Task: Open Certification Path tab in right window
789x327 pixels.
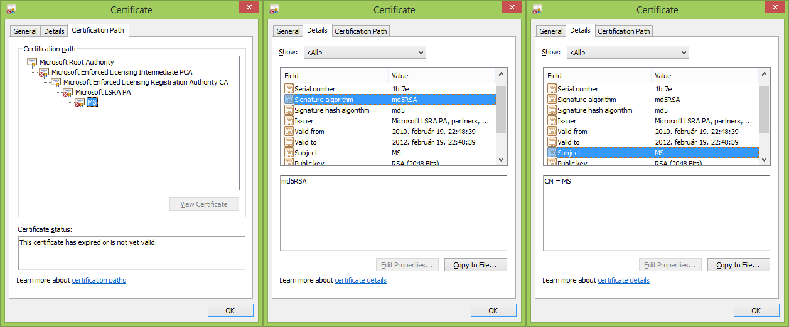Action: (624, 31)
